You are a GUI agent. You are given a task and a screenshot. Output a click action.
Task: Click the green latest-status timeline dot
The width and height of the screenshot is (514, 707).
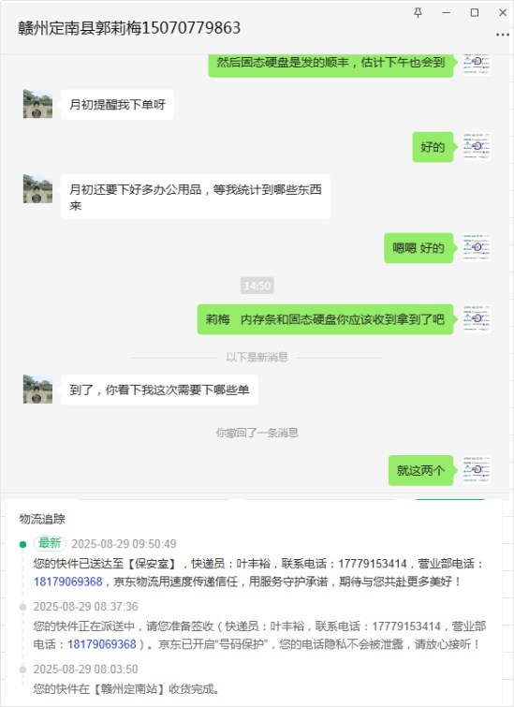(23, 544)
